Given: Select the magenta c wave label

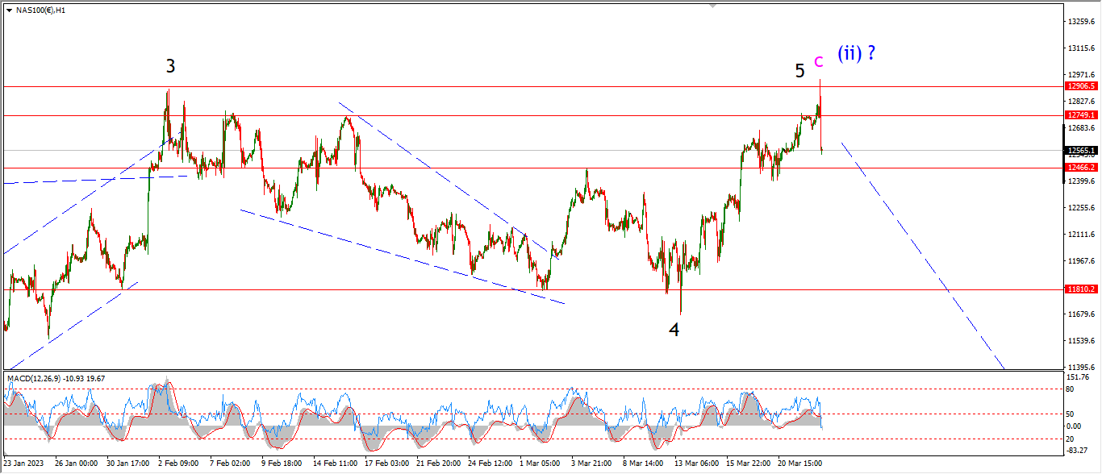Looking at the screenshot, I should tap(818, 60).
